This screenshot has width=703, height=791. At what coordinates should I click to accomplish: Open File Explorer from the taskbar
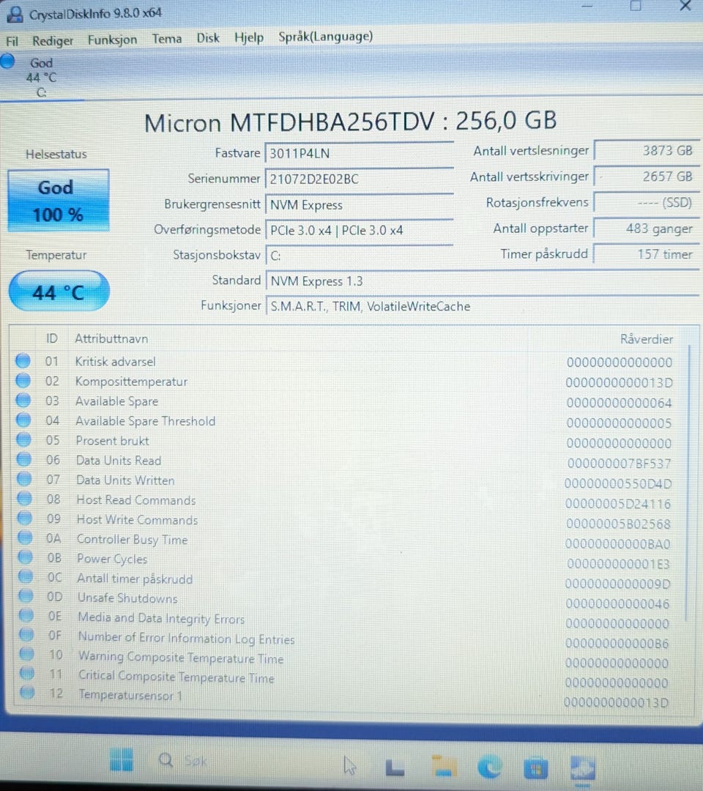pyautogui.click(x=444, y=766)
